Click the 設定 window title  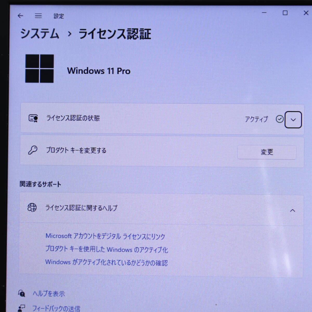(x=59, y=16)
